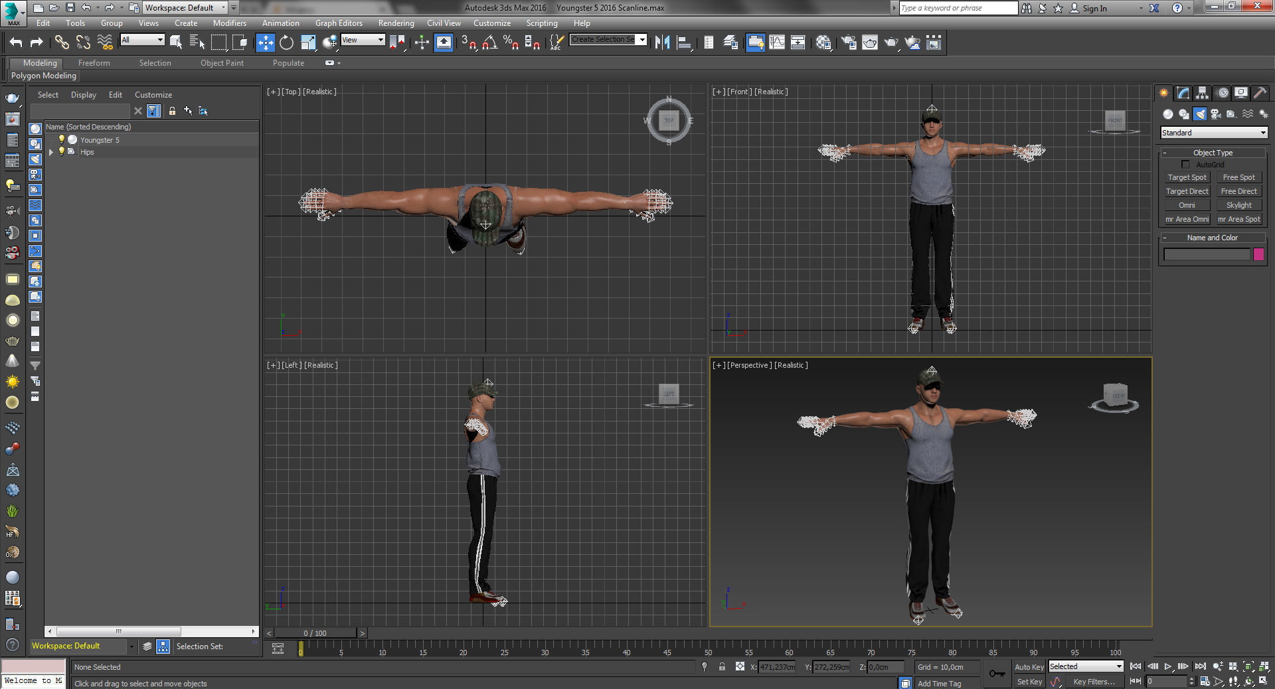Toggle the selection lock padlock
Image resolution: width=1275 pixels, height=689 pixels.
tap(722, 667)
